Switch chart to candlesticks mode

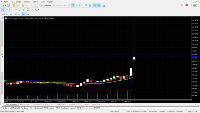(73, 5)
